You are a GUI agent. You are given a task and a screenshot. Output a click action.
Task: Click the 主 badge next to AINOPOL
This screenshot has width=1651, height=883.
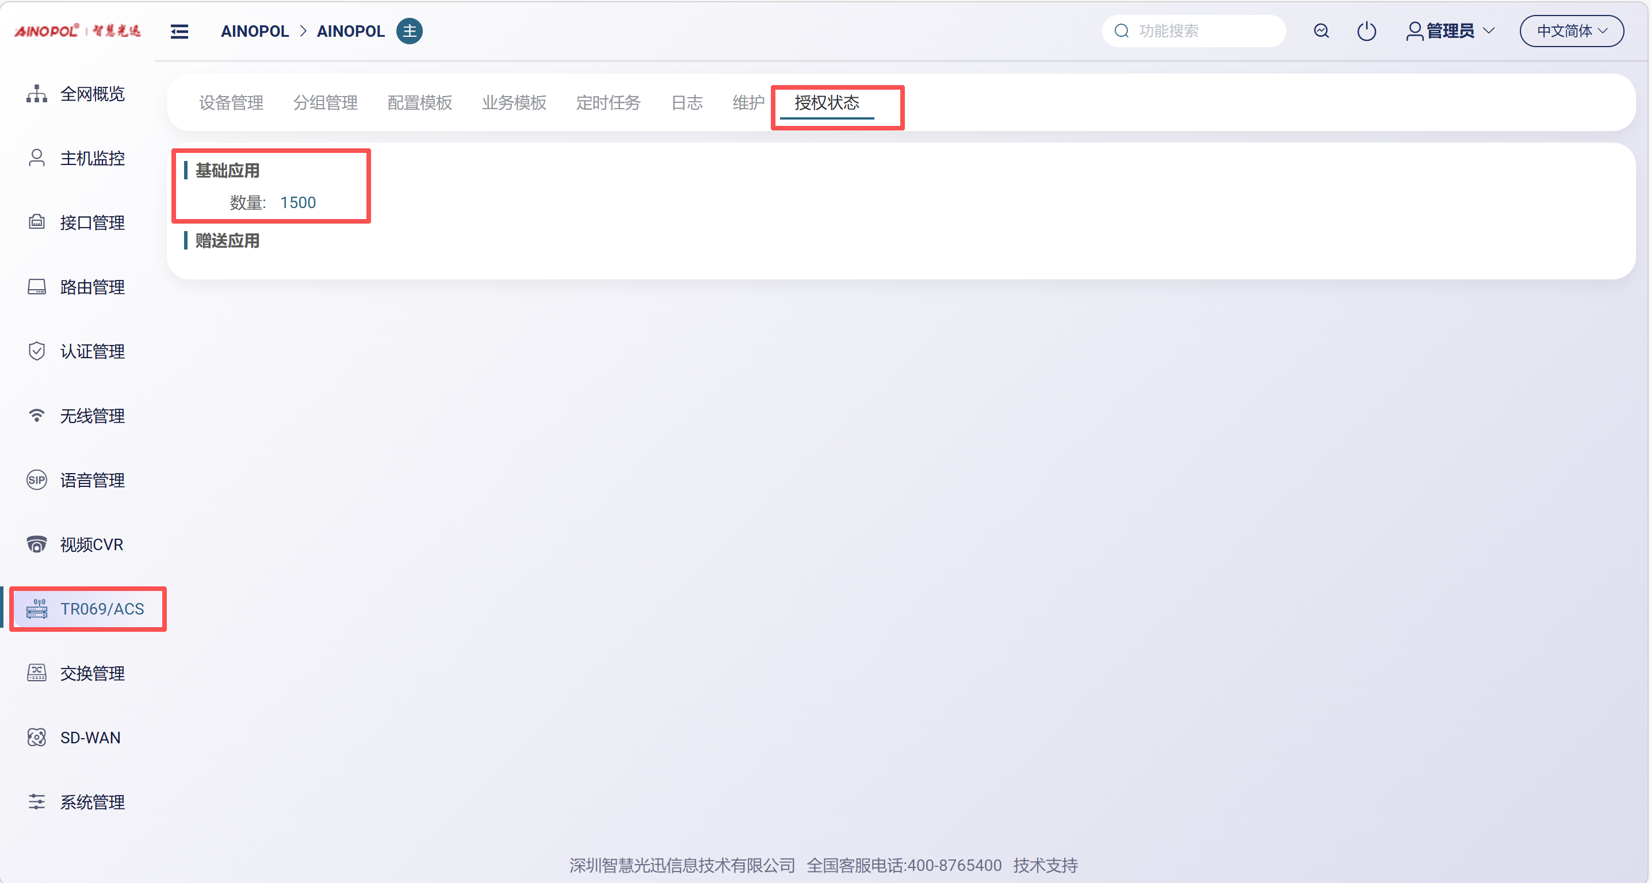tap(410, 32)
